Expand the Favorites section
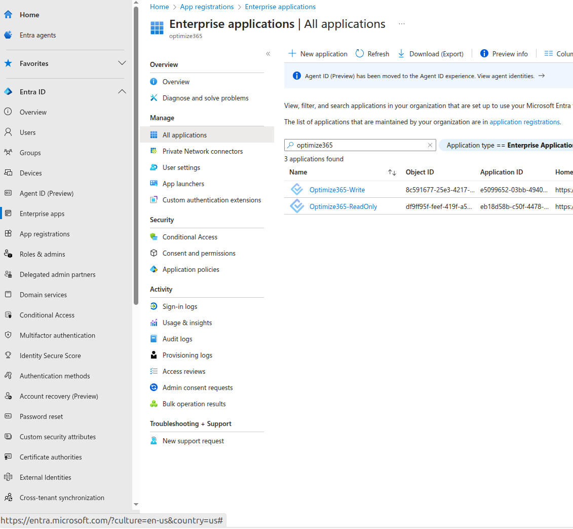 122,63
